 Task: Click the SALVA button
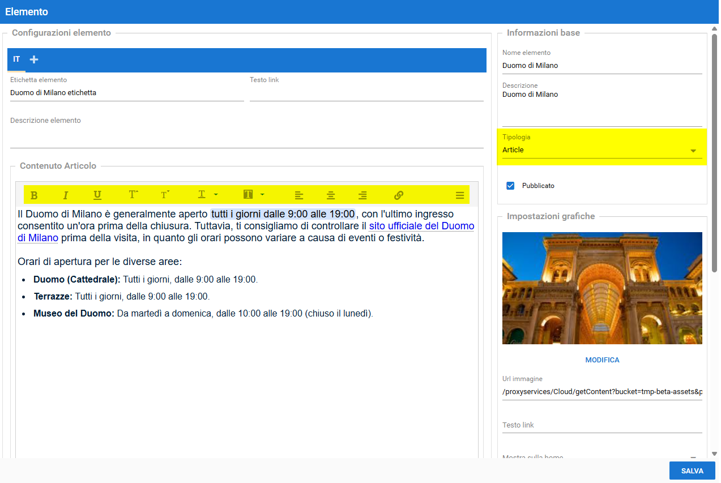(692, 471)
